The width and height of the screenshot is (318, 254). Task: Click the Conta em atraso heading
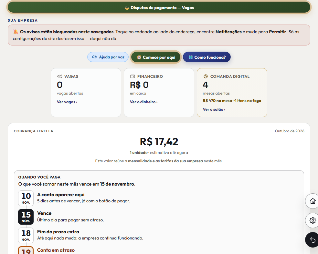56,250
